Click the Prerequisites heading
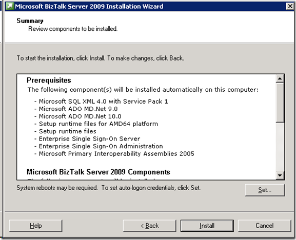Image resolution: width=296 pixels, height=240 pixels. [x=49, y=80]
